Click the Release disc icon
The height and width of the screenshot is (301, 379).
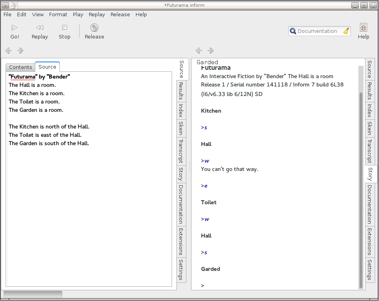(94, 27)
